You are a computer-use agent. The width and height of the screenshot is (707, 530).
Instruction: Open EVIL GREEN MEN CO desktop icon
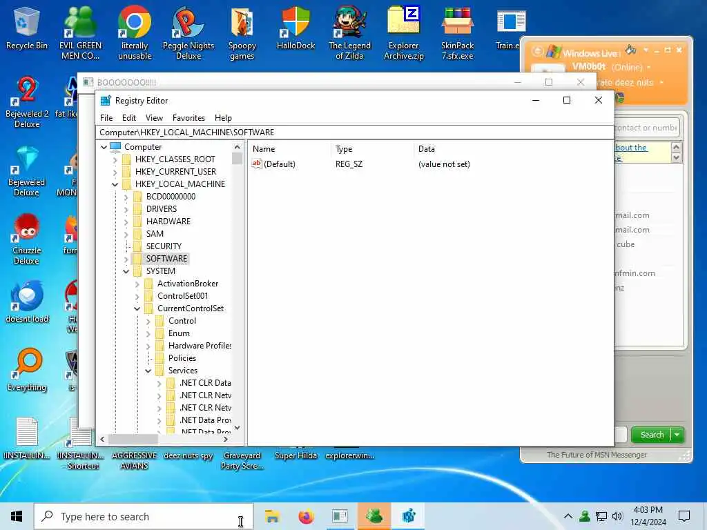80,32
